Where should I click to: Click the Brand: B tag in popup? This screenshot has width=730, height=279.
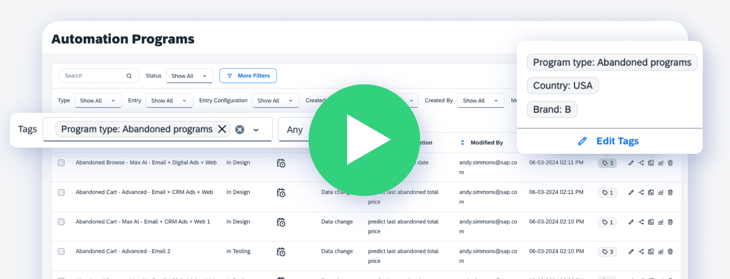tap(552, 110)
